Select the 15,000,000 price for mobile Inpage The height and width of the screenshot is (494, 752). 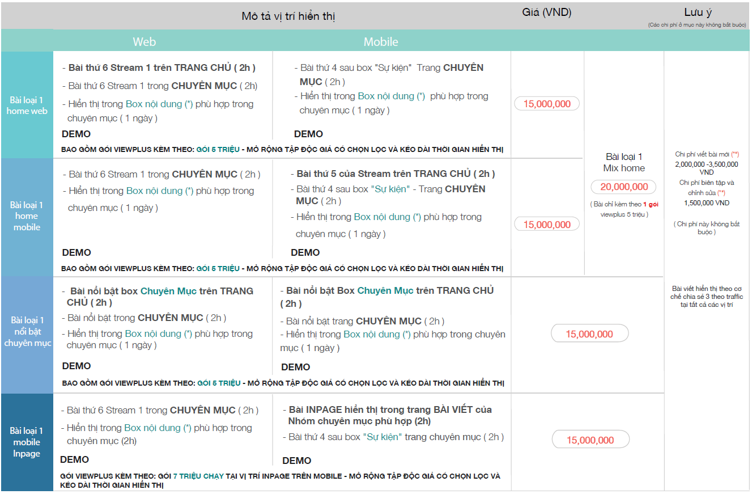(x=590, y=440)
